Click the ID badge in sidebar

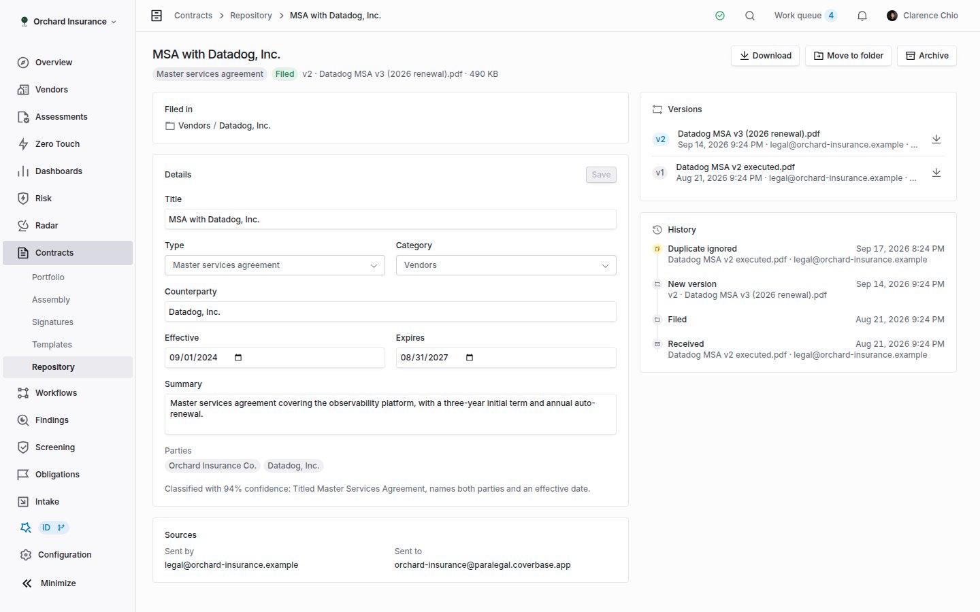54,528
